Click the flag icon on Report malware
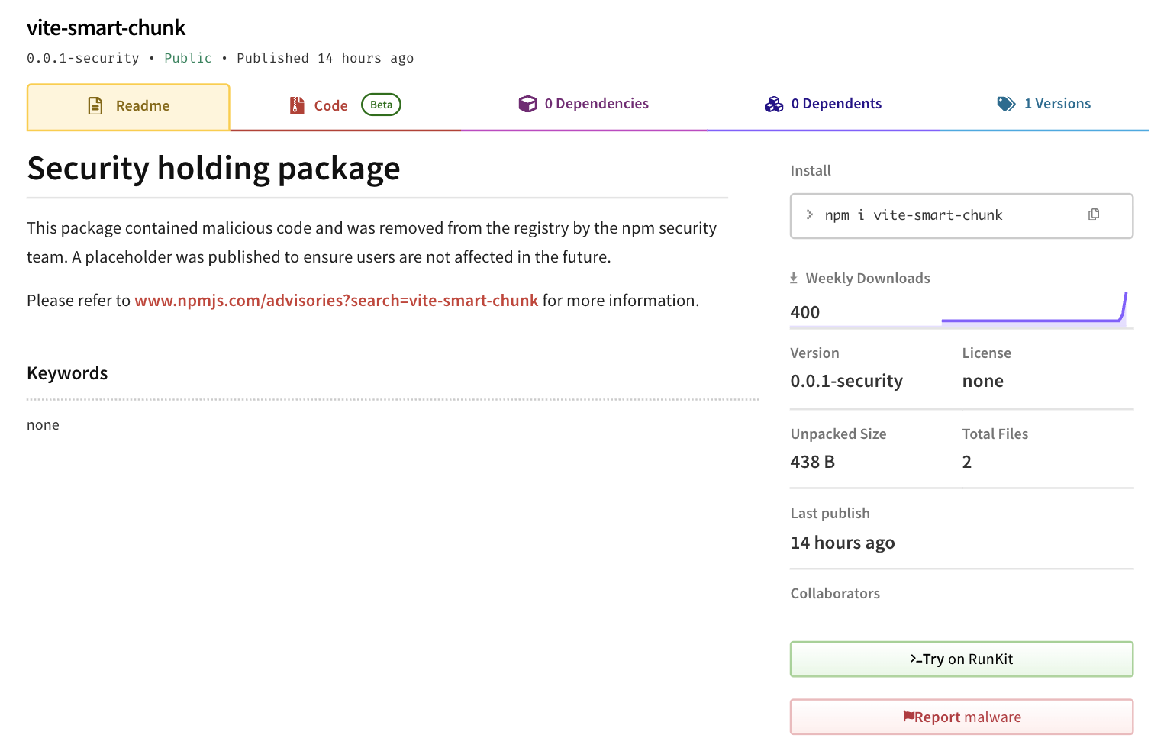The image size is (1151, 748). 908,716
